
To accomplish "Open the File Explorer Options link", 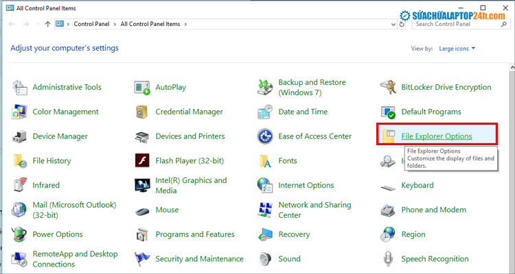I will point(437,136).
